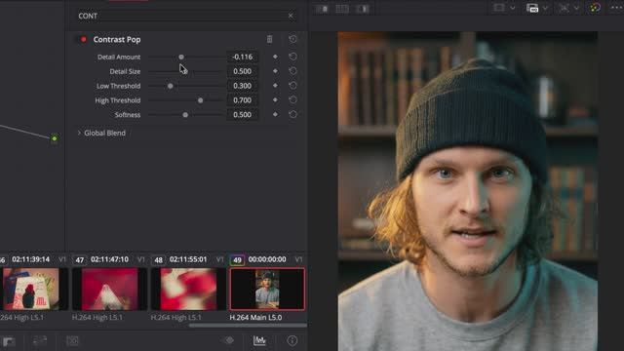The width and height of the screenshot is (624, 351).
Task: Click the Low Threshold slider handle
Action: tap(171, 86)
